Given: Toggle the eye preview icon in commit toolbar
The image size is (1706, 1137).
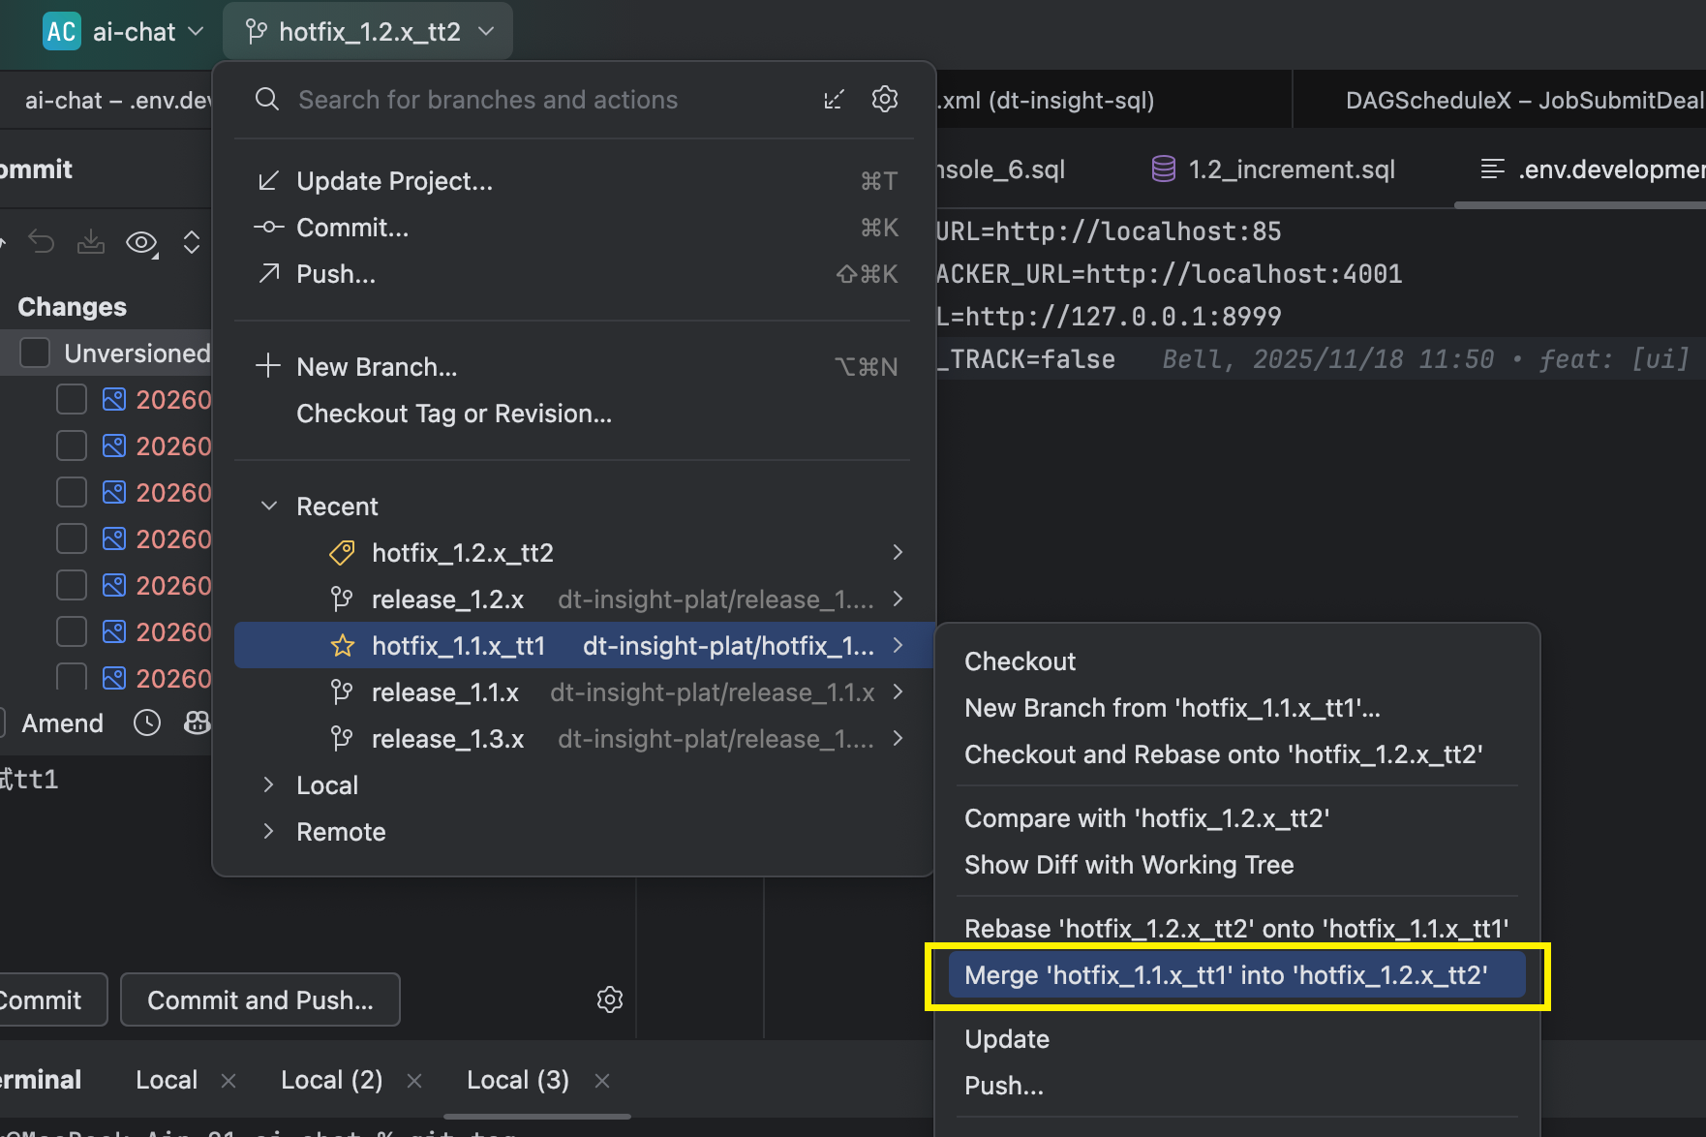Looking at the screenshot, I should tap(141, 242).
